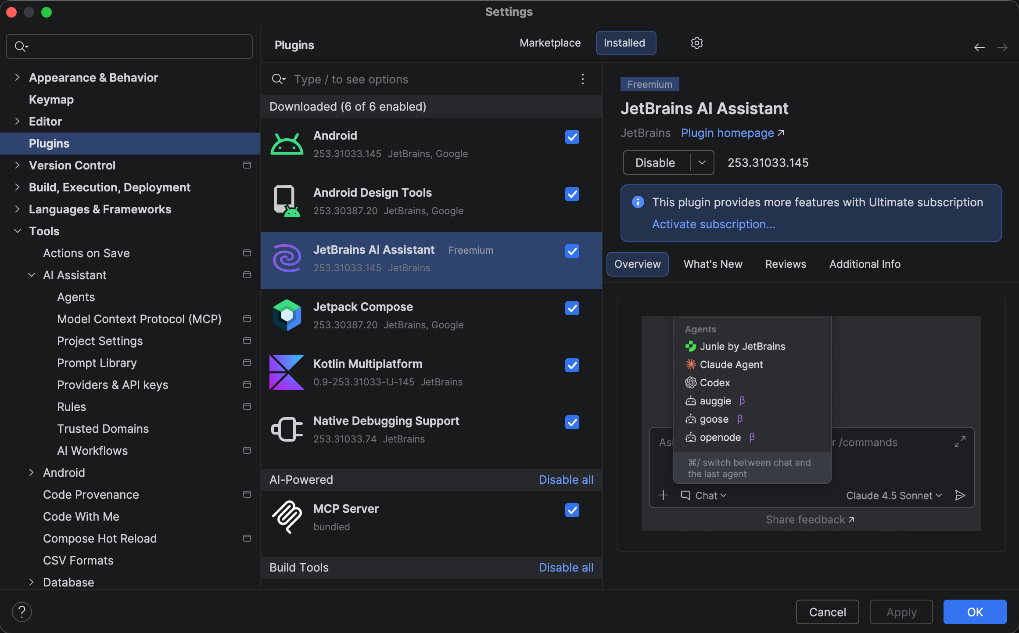Click the Kotlin Multiplatform plugin icon
Image resolution: width=1019 pixels, height=633 pixels.
tap(287, 372)
